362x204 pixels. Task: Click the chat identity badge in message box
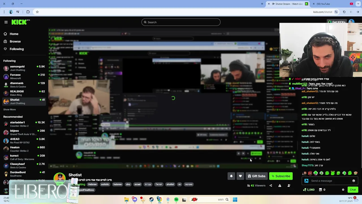click(306, 181)
